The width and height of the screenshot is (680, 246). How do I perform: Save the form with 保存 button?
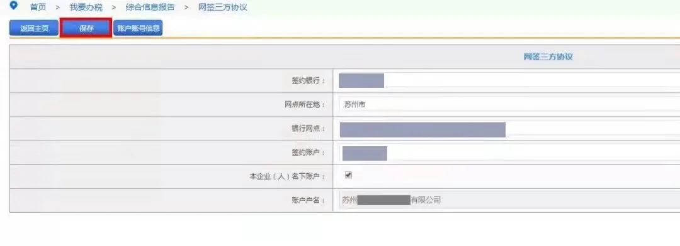point(86,28)
